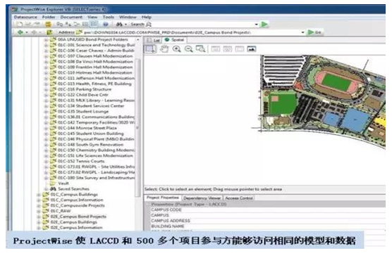The image size is (392, 253).
Task: Expand the 02E_Campus Bond Projects folder
Action: (39, 217)
